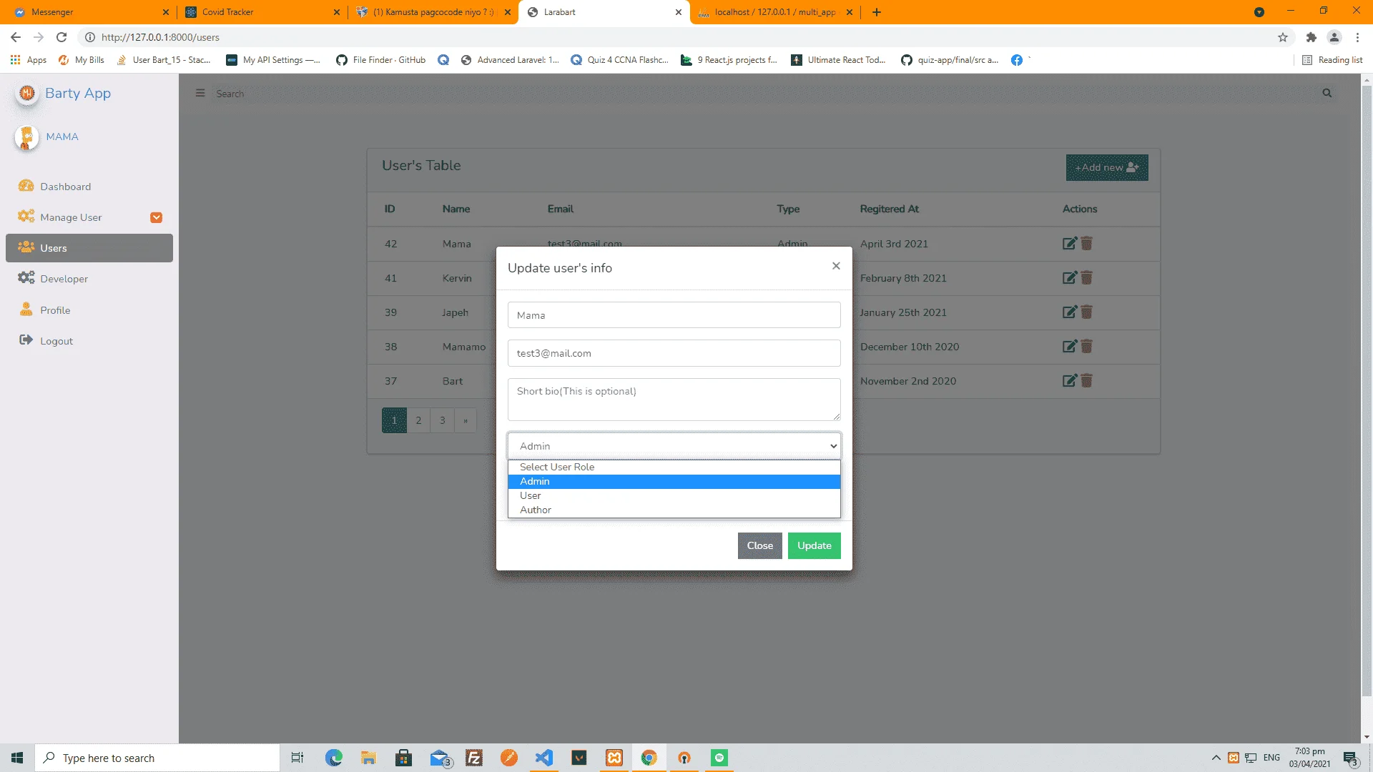Delete user Mama with the trash icon
Image resolution: width=1373 pixels, height=772 pixels.
1086,244
